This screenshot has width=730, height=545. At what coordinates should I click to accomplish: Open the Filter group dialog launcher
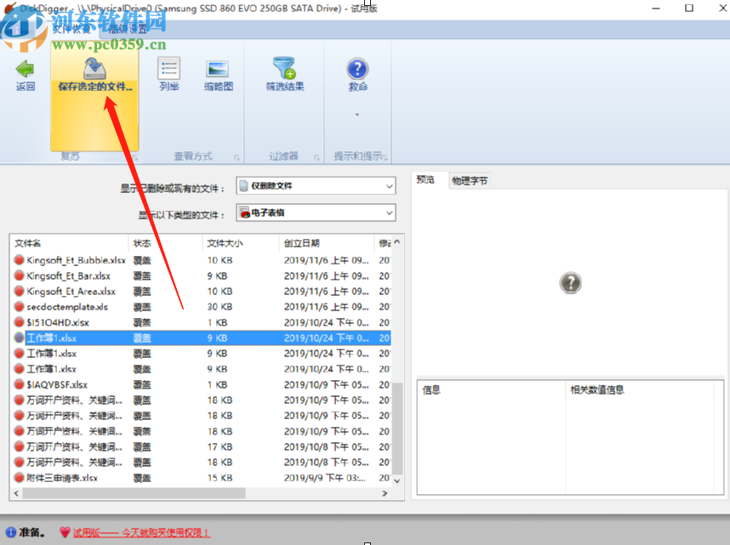[x=317, y=158]
